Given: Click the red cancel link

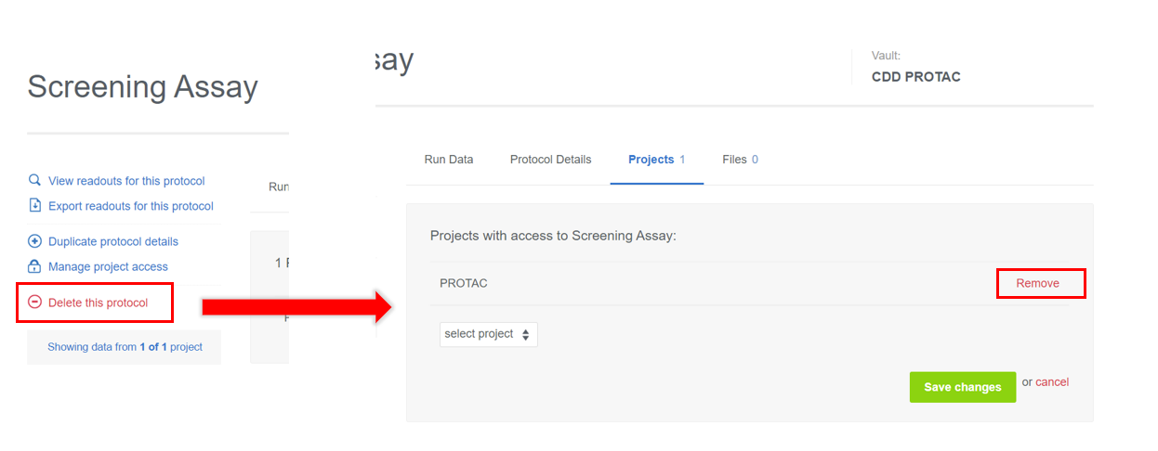Looking at the screenshot, I should tap(1052, 382).
